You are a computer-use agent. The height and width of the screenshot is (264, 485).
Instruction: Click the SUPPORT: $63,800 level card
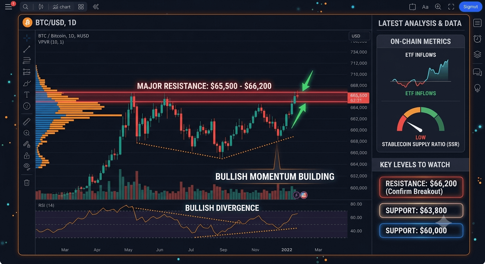pos(421,211)
